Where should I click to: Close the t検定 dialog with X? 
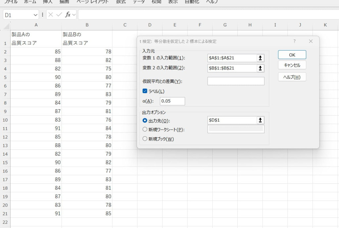click(x=311, y=41)
